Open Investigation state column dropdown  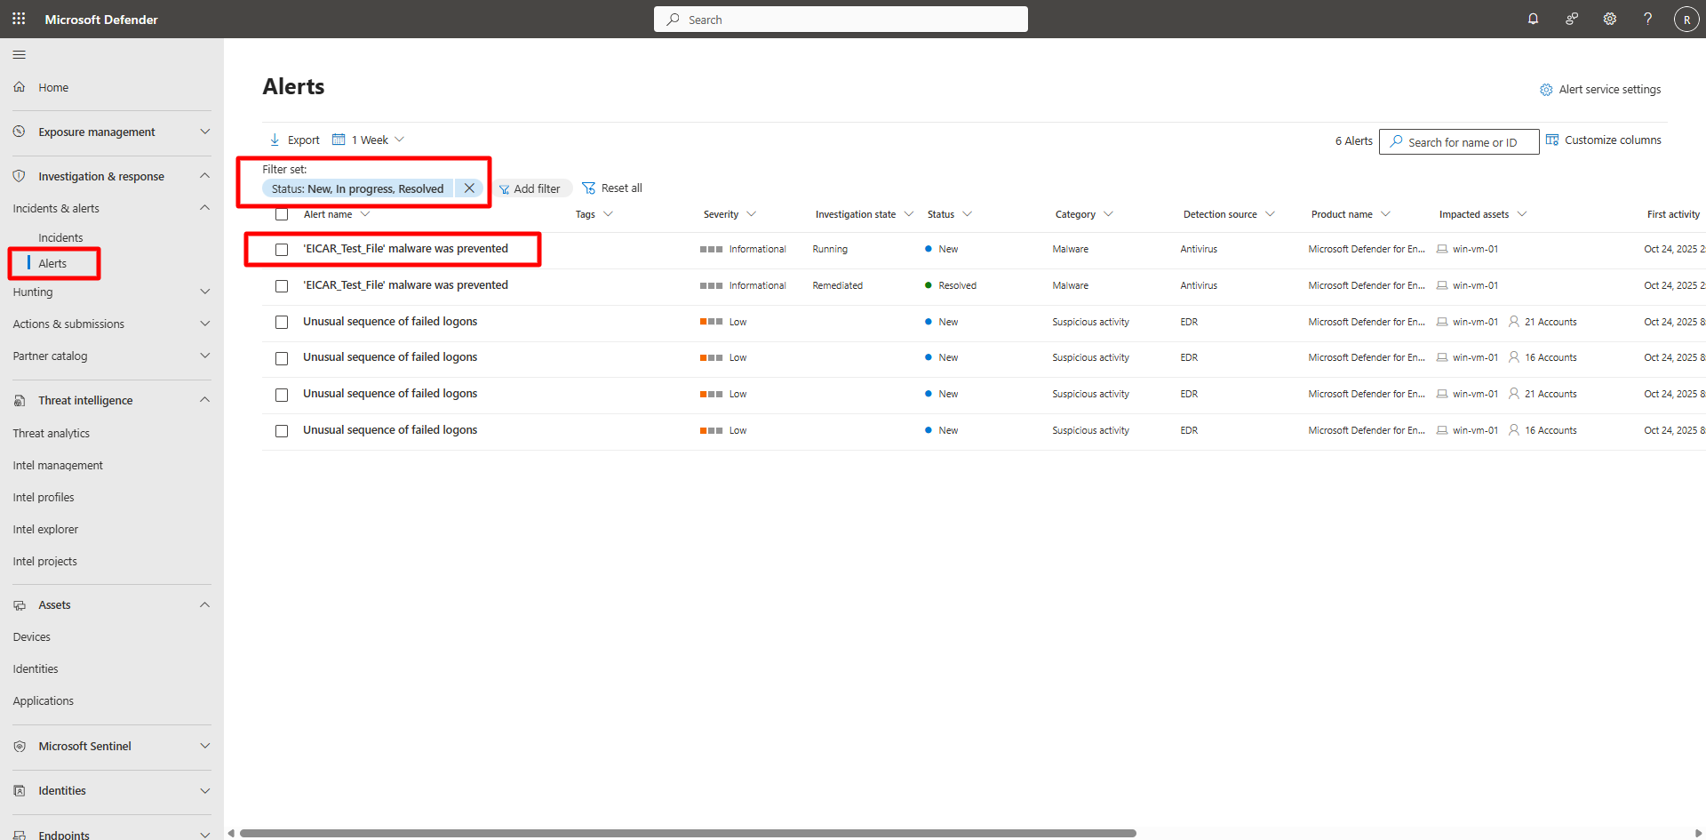(909, 214)
